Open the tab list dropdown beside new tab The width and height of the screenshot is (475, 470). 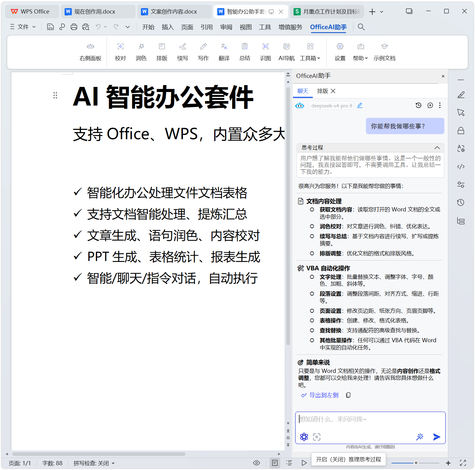(382, 12)
